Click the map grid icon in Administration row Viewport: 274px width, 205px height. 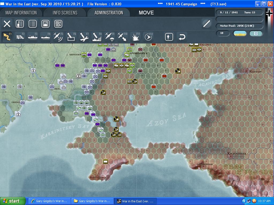coord(58,24)
